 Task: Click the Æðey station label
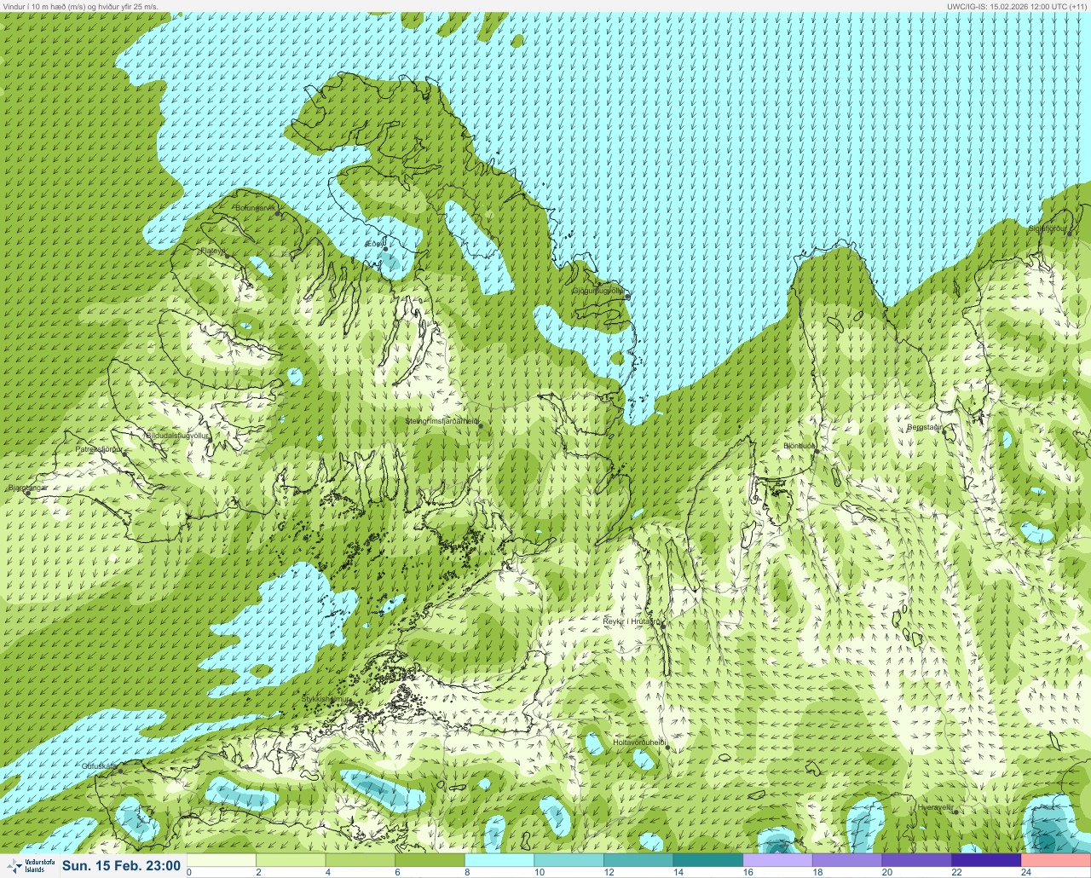pos(374,244)
